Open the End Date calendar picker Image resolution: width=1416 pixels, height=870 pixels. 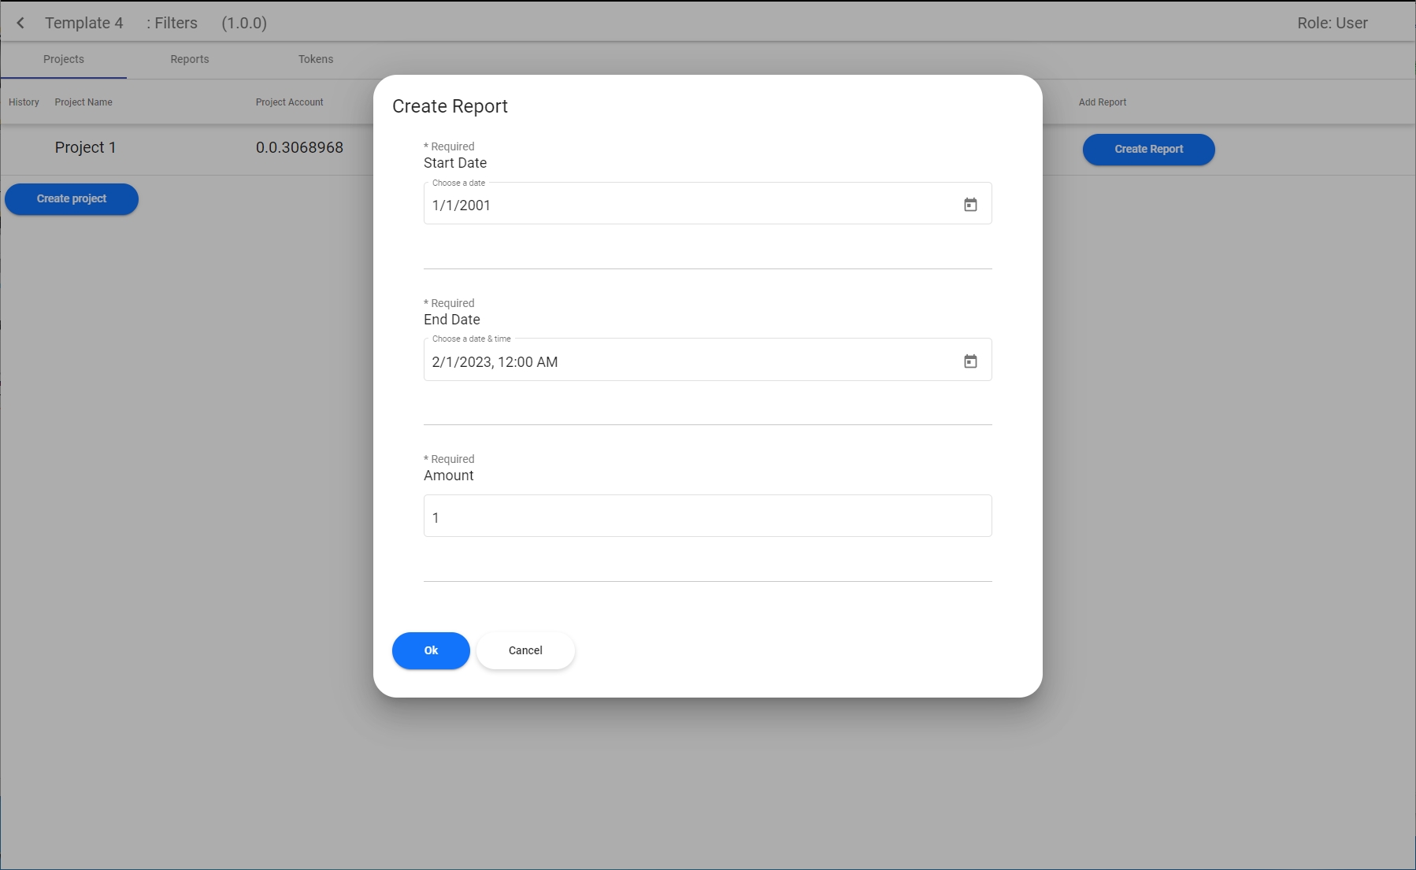[970, 361]
